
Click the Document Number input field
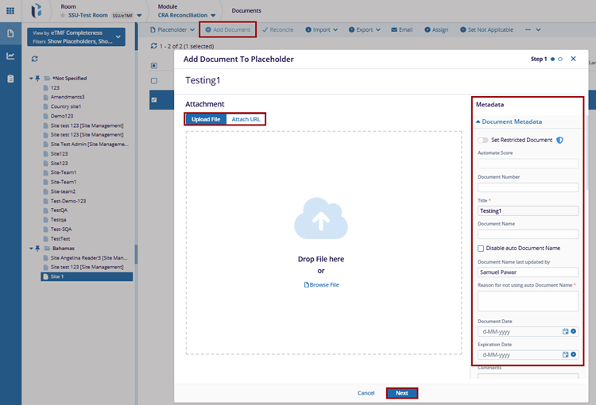528,187
